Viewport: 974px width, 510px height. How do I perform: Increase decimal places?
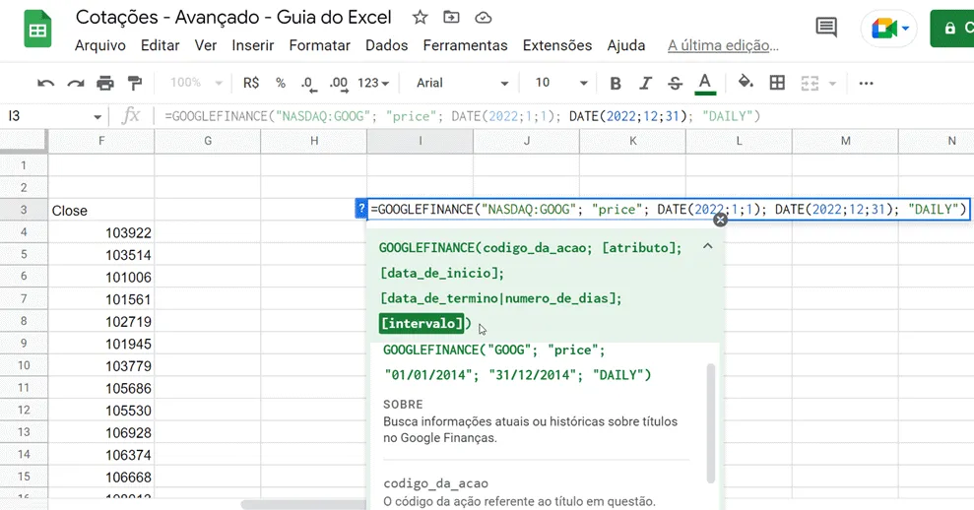pyautogui.click(x=339, y=84)
